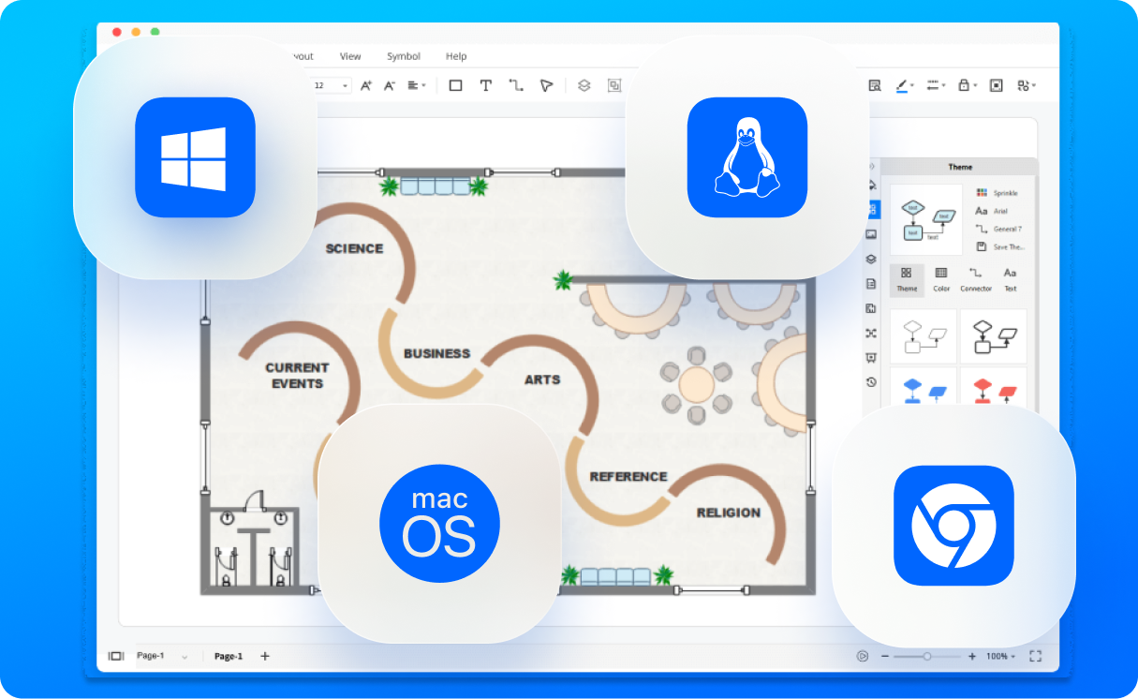Open the image sidebar panel icon

coord(871,234)
